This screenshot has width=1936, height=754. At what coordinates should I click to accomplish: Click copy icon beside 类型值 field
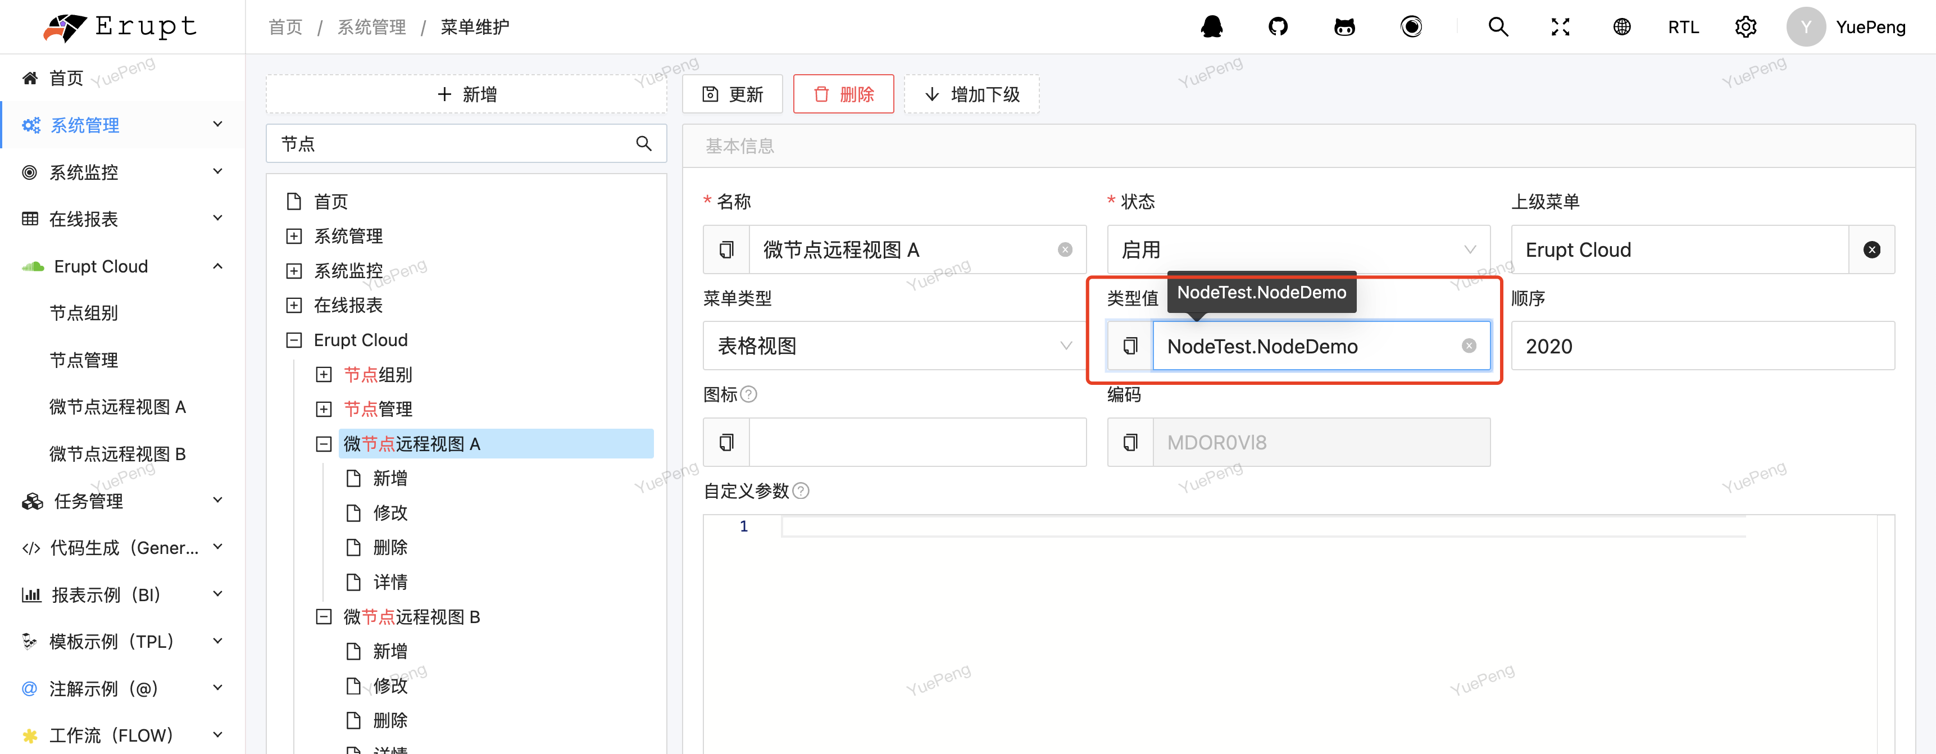[1130, 346]
